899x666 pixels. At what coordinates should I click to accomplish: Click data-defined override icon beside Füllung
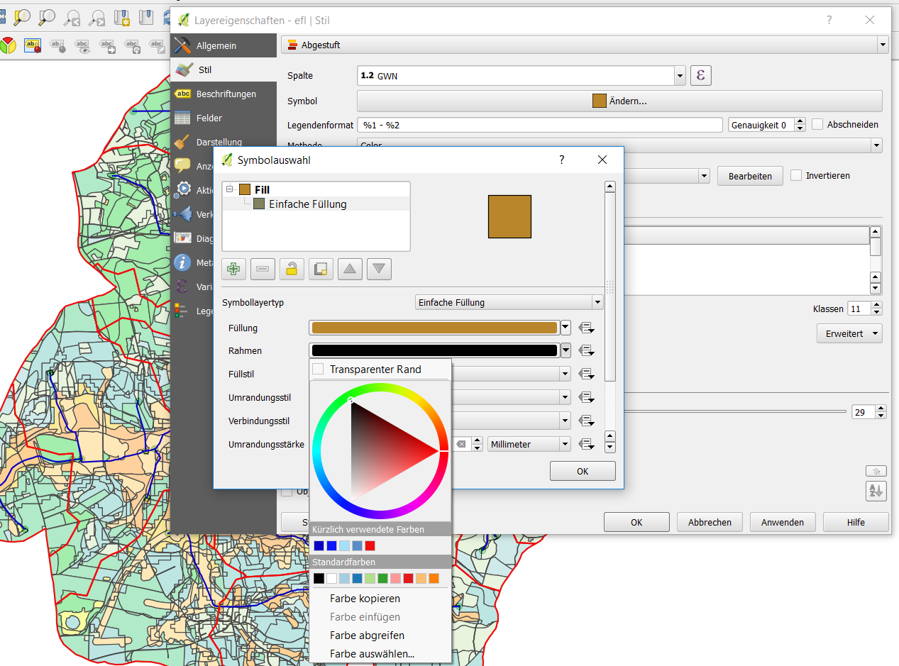[x=586, y=328]
